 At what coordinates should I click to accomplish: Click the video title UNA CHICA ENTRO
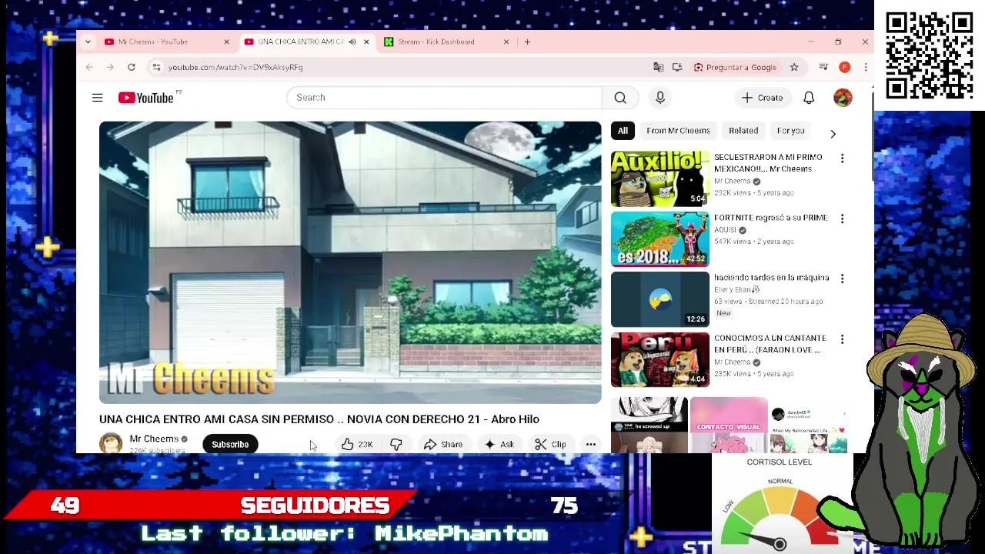(x=319, y=419)
